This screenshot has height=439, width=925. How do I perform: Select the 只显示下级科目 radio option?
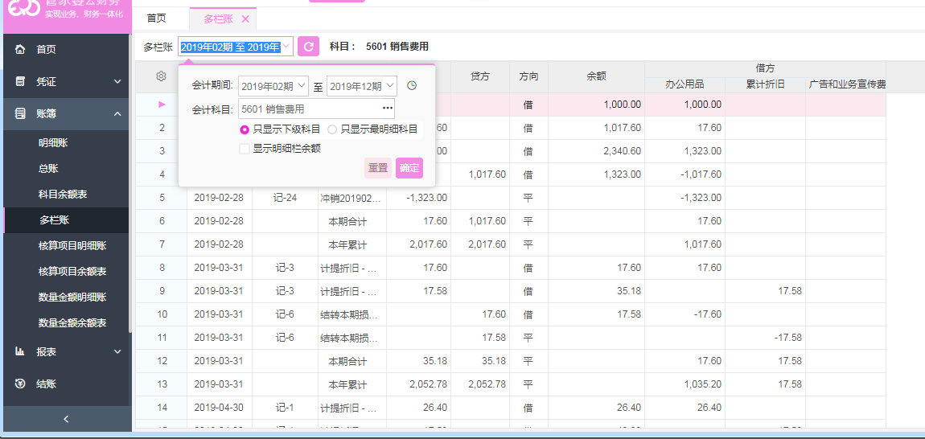[244, 129]
